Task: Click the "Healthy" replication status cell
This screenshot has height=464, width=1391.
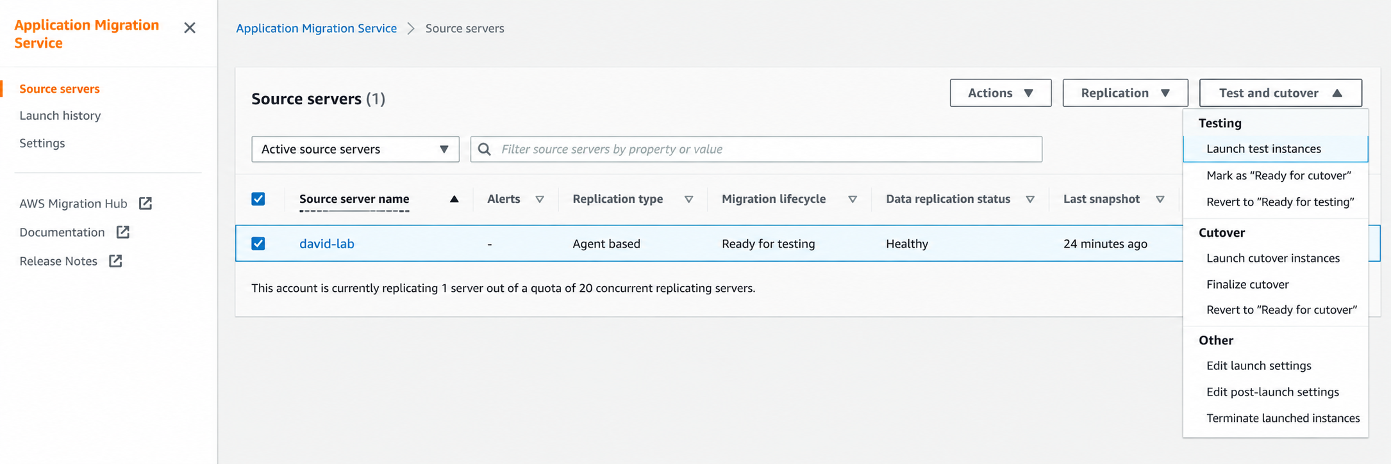Action: pyautogui.click(x=907, y=244)
